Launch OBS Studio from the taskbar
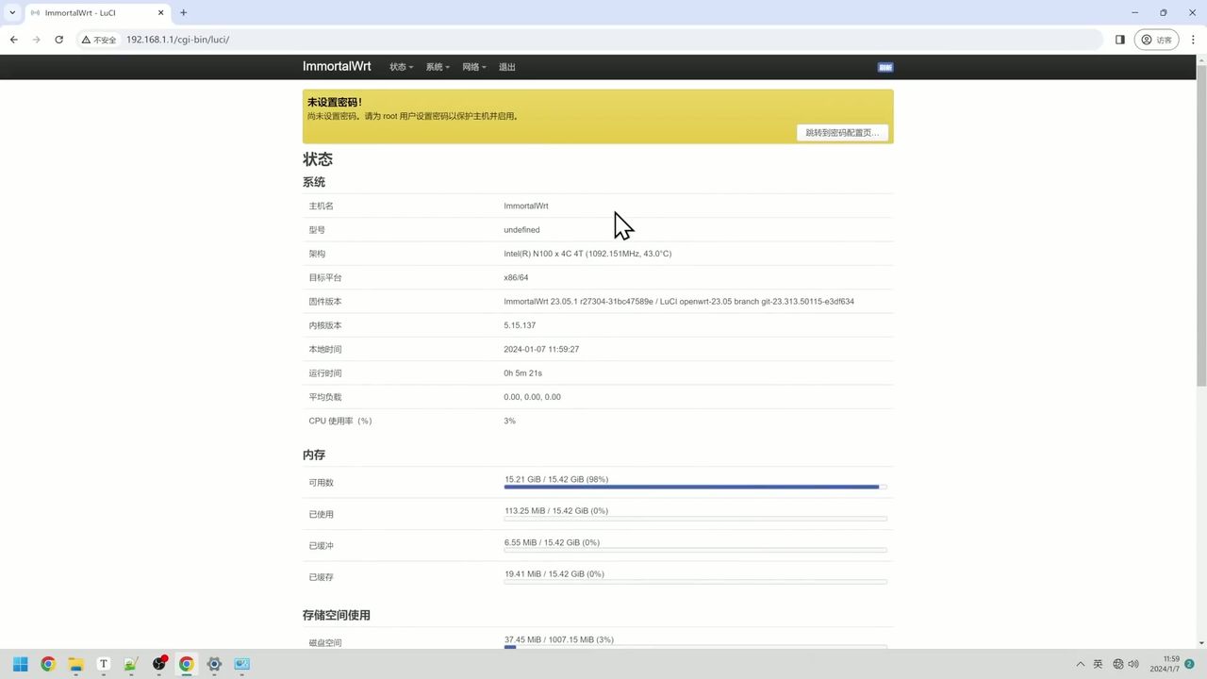1207x679 pixels. (158, 664)
